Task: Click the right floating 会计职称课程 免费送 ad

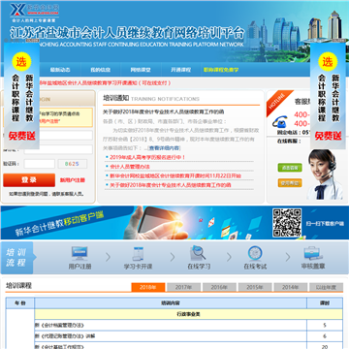Action: click(x=328, y=96)
